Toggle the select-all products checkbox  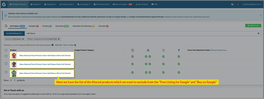[6, 50]
